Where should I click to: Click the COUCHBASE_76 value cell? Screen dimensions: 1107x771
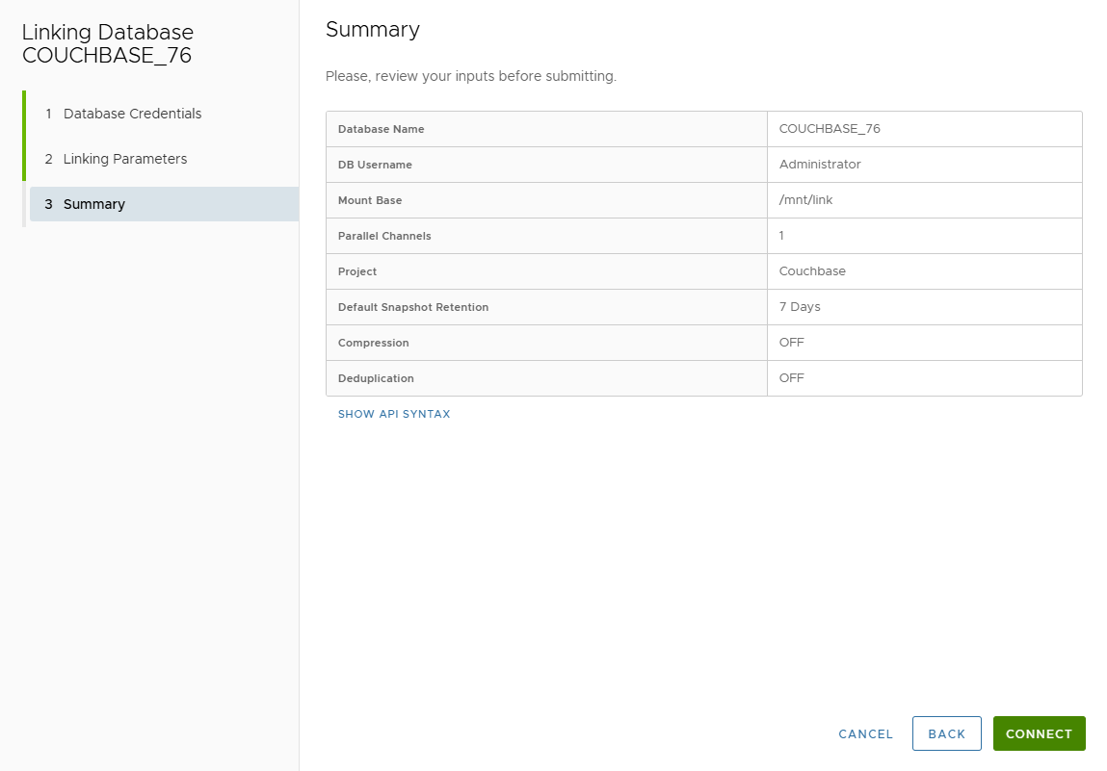click(x=827, y=129)
